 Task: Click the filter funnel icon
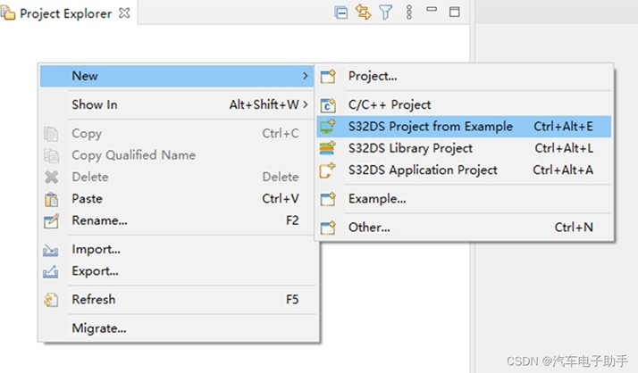385,12
